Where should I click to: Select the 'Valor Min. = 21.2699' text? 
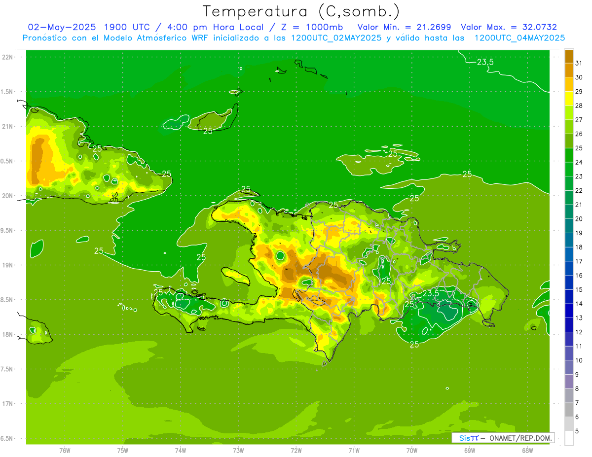(404, 27)
